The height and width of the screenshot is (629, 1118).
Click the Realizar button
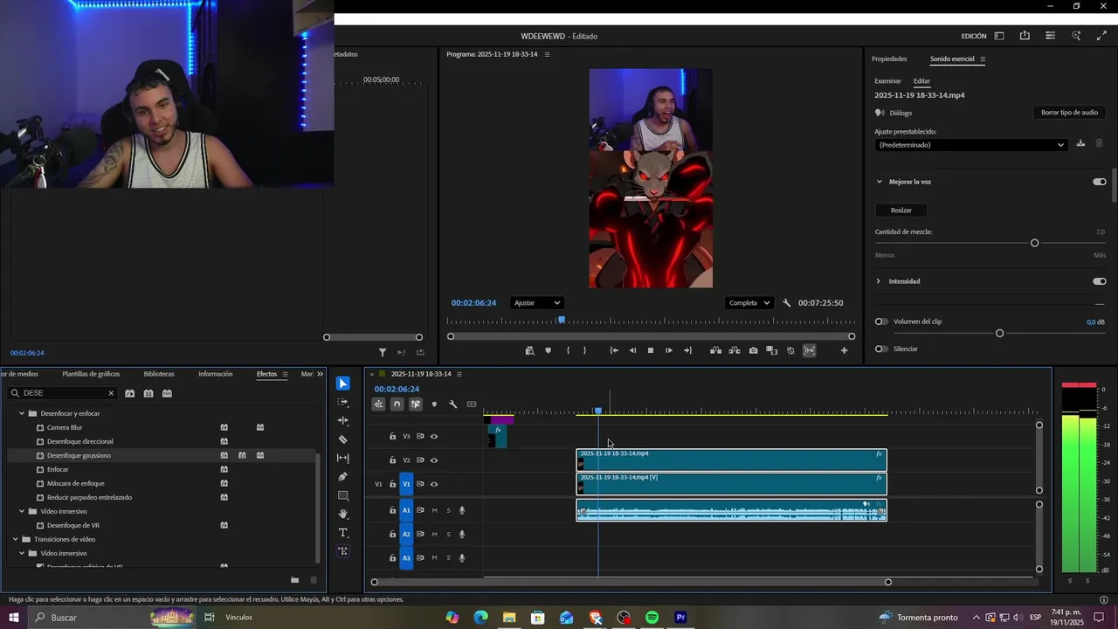coord(901,210)
